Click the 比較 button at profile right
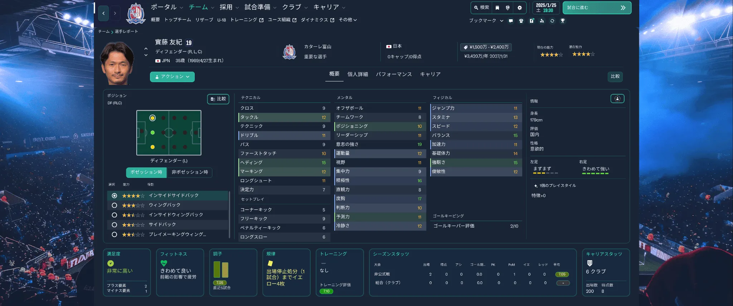 tap(615, 77)
